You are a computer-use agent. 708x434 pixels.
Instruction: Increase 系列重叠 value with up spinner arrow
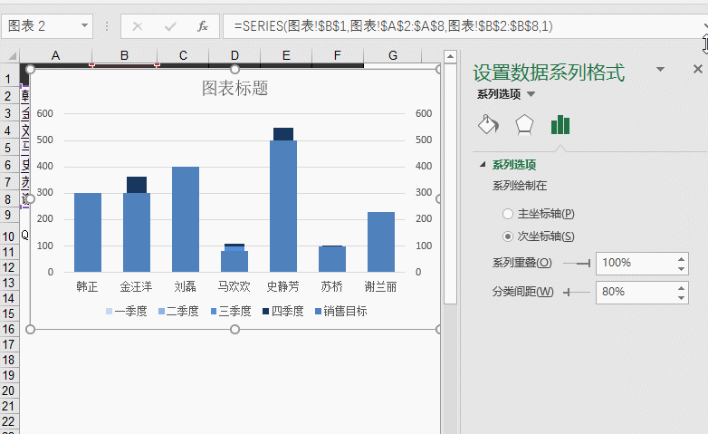[681, 258]
